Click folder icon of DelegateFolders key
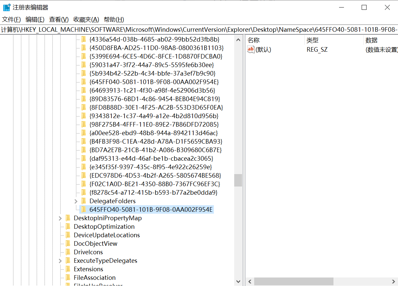Viewport: 398px width, 286px height. pos(84,201)
